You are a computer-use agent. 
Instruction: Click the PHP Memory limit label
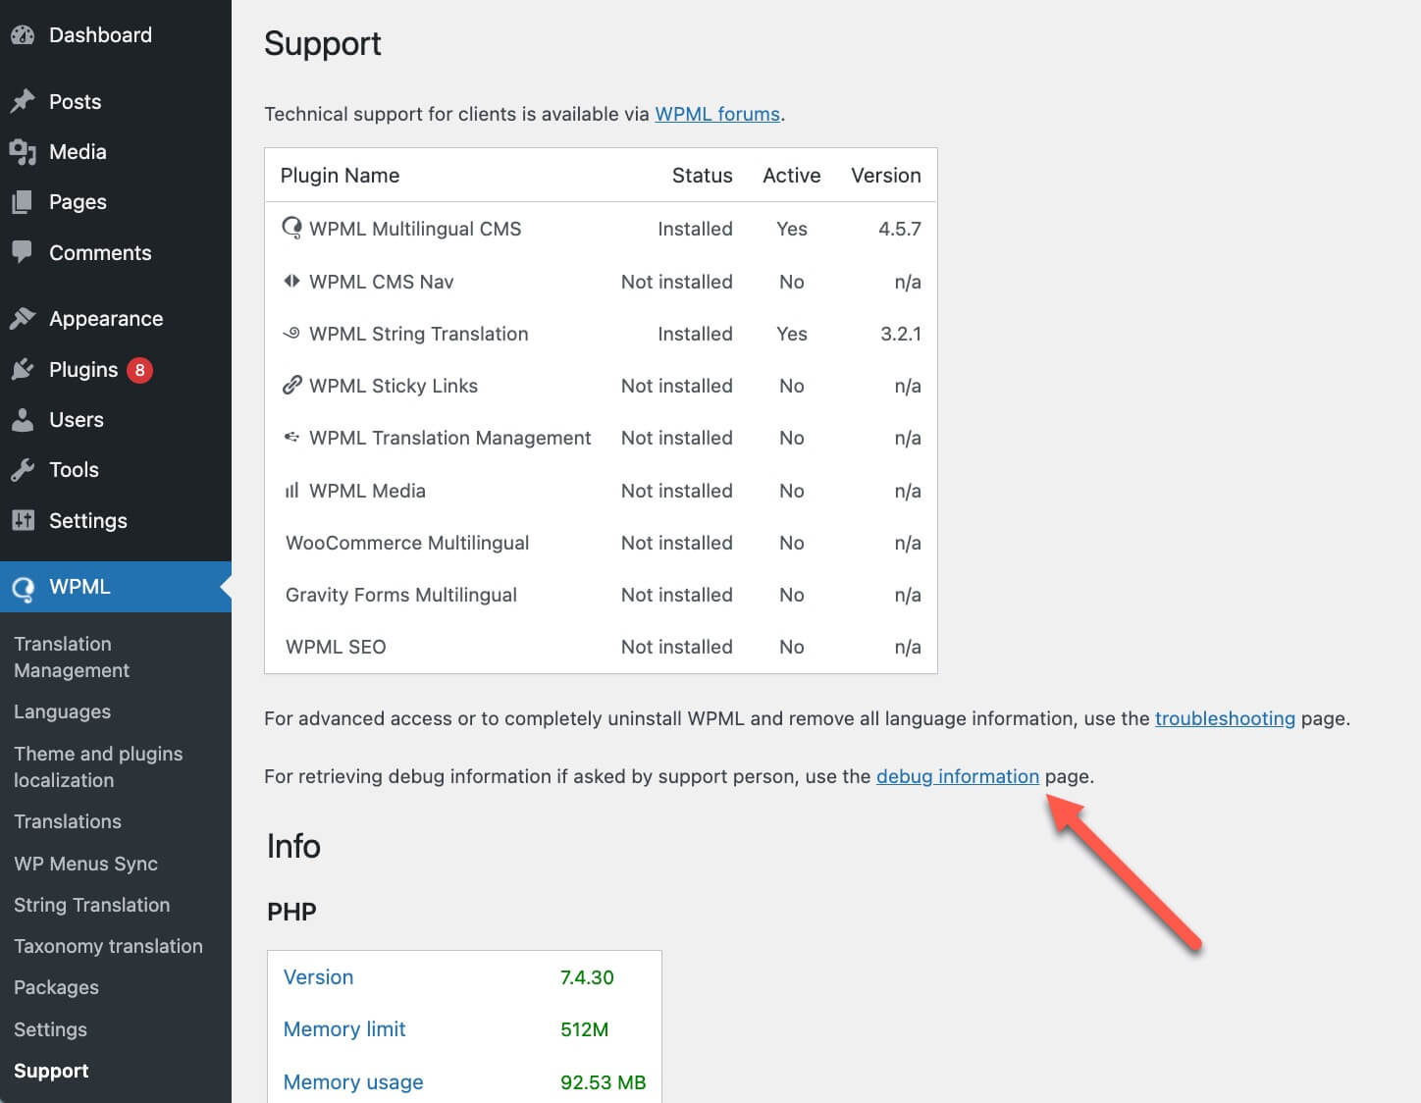pos(344,1029)
